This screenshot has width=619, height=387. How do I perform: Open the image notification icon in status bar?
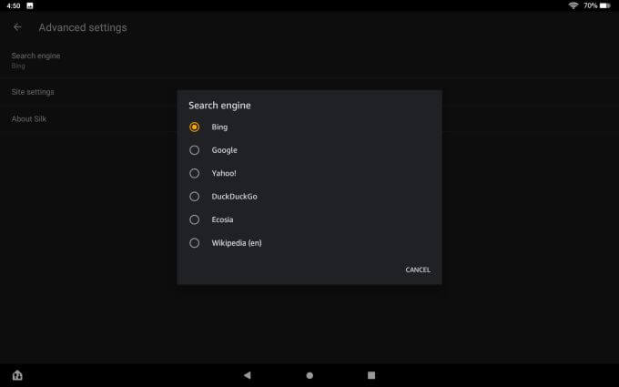[x=30, y=5]
